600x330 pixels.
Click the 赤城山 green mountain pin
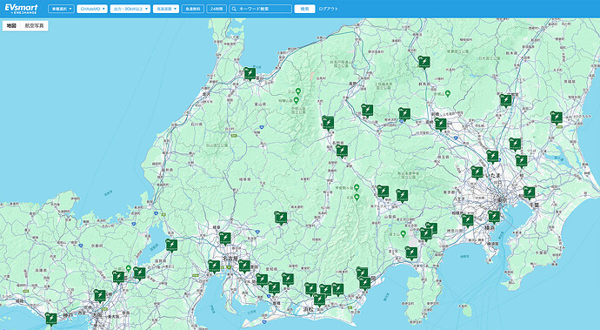click(448, 93)
